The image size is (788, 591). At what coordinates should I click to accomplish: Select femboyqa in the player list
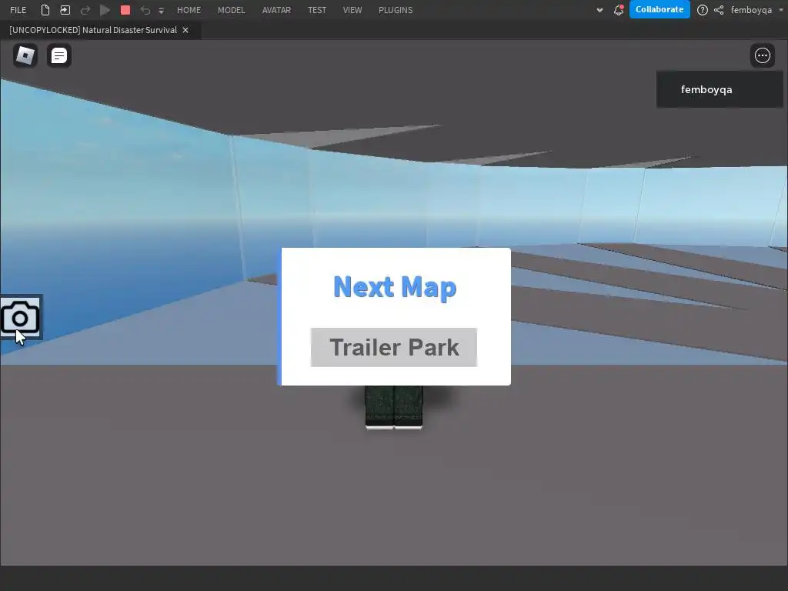(720, 89)
